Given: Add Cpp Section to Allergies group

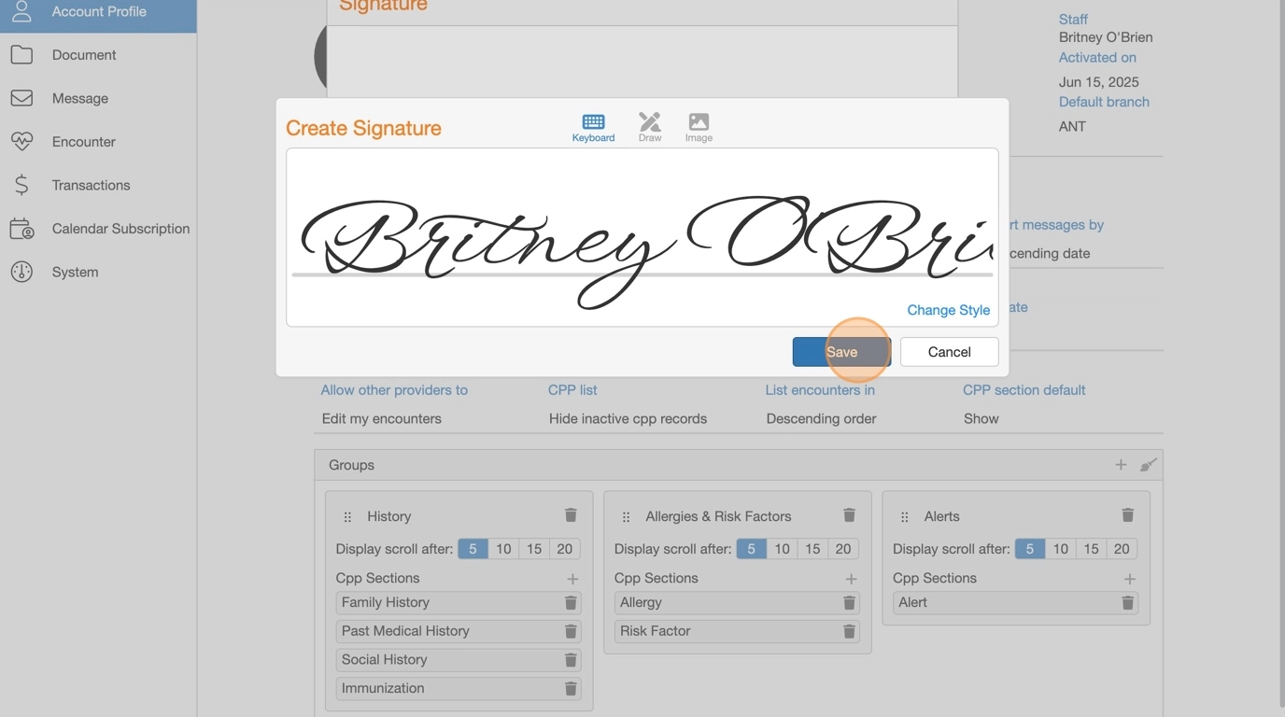Looking at the screenshot, I should point(851,579).
